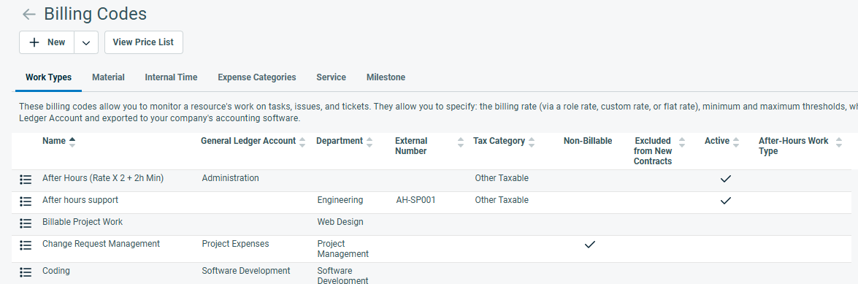Screen dimensions: 858x284
Task: Toggle Active checkmark for After Hours (Rate X 2 + 2h Min)
Action: click(x=726, y=179)
